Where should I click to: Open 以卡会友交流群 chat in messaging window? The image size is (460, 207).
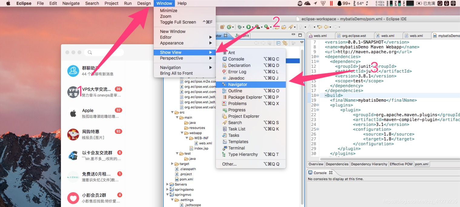point(93,156)
